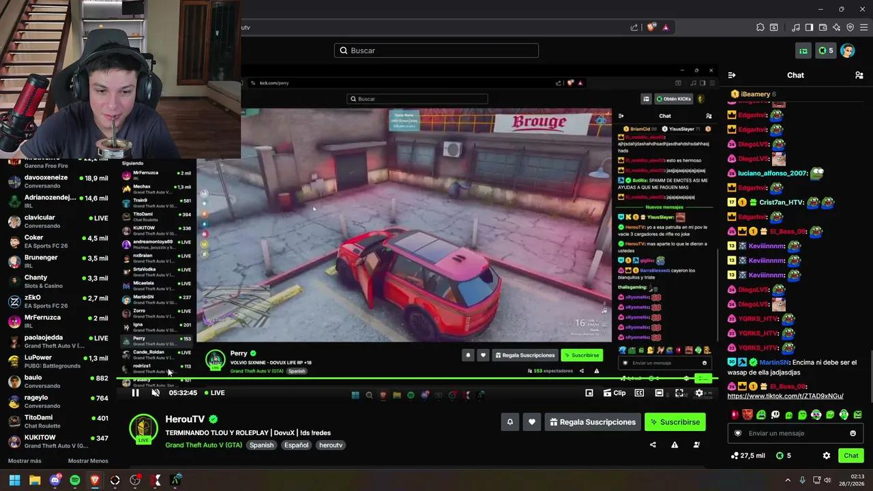Open the user action icon beside report
Viewport: 873px width, 491px height.
pos(696,445)
